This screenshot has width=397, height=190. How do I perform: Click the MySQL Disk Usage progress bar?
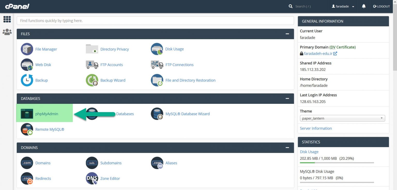pyautogui.click(x=337, y=182)
